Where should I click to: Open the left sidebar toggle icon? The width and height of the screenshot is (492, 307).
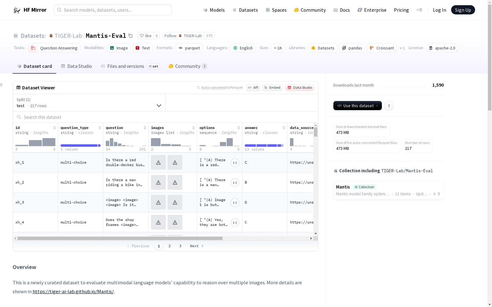2,85
